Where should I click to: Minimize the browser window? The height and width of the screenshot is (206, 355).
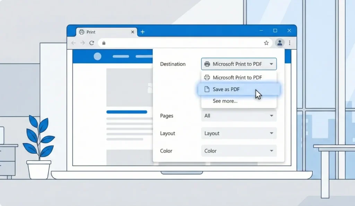point(261,30)
